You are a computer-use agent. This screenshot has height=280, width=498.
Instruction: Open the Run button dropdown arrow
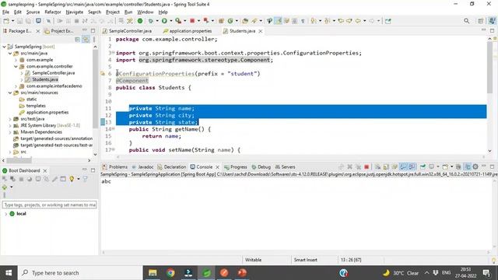170,21
